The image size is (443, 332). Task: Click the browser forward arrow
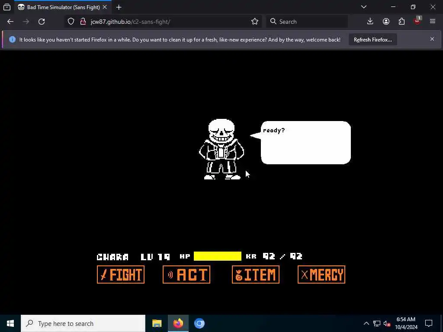coord(26,22)
